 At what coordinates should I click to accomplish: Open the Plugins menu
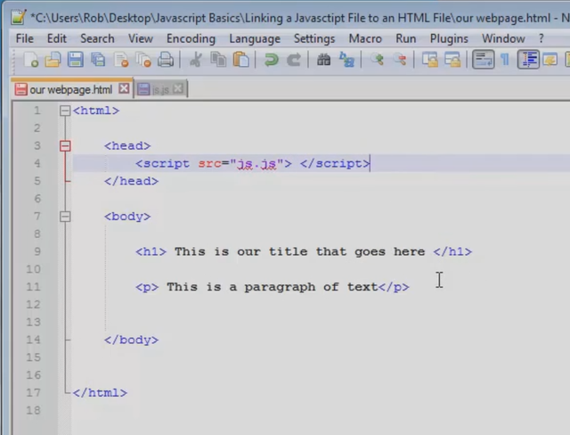tap(449, 38)
